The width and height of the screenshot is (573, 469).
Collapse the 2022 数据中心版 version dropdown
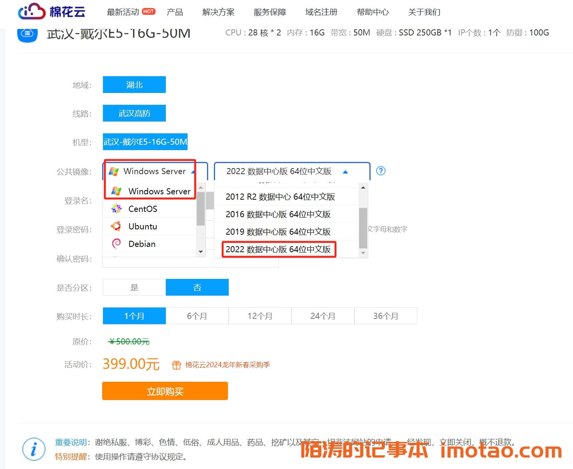(292, 171)
